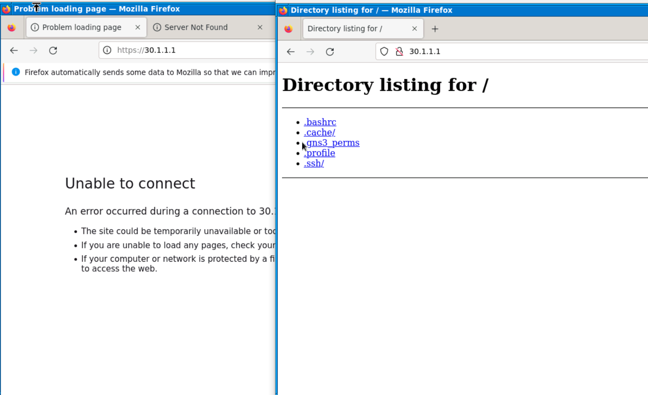Viewport: 648px width, 395px height.
Task: Click the Directory listing for / heading
Action: tap(385, 85)
